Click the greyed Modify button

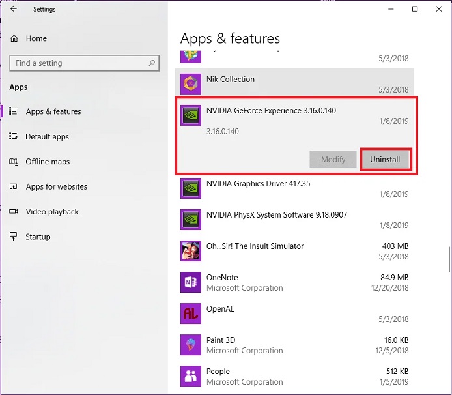pyautogui.click(x=333, y=159)
